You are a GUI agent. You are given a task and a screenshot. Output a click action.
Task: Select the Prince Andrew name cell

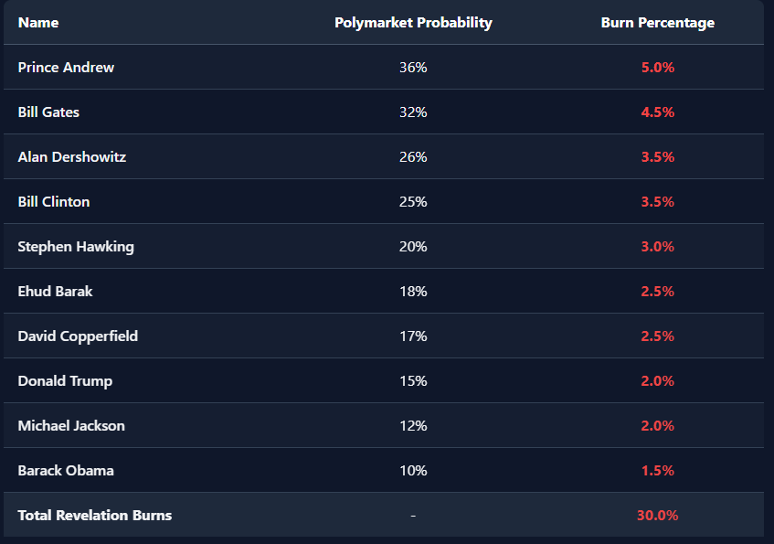point(66,67)
